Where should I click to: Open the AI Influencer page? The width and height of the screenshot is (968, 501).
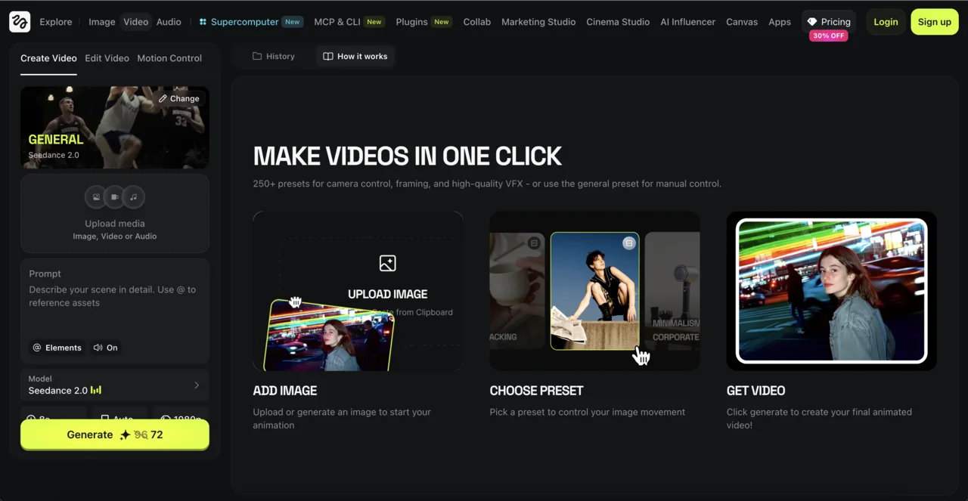point(687,22)
